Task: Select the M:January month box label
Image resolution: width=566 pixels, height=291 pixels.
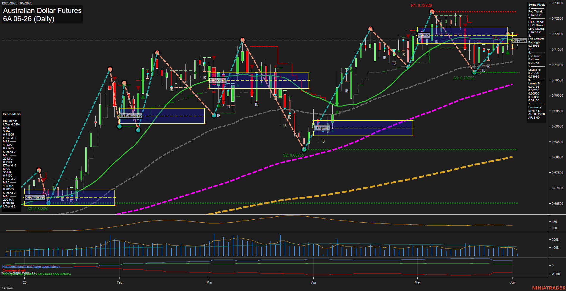Action: point(35,197)
